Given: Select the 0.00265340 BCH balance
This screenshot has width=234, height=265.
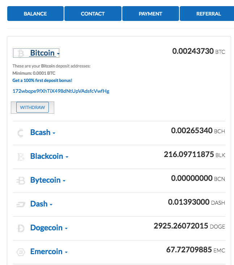Looking at the screenshot, I should [198, 131].
